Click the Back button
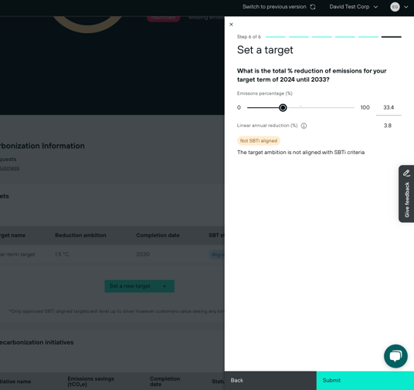 tap(270, 381)
